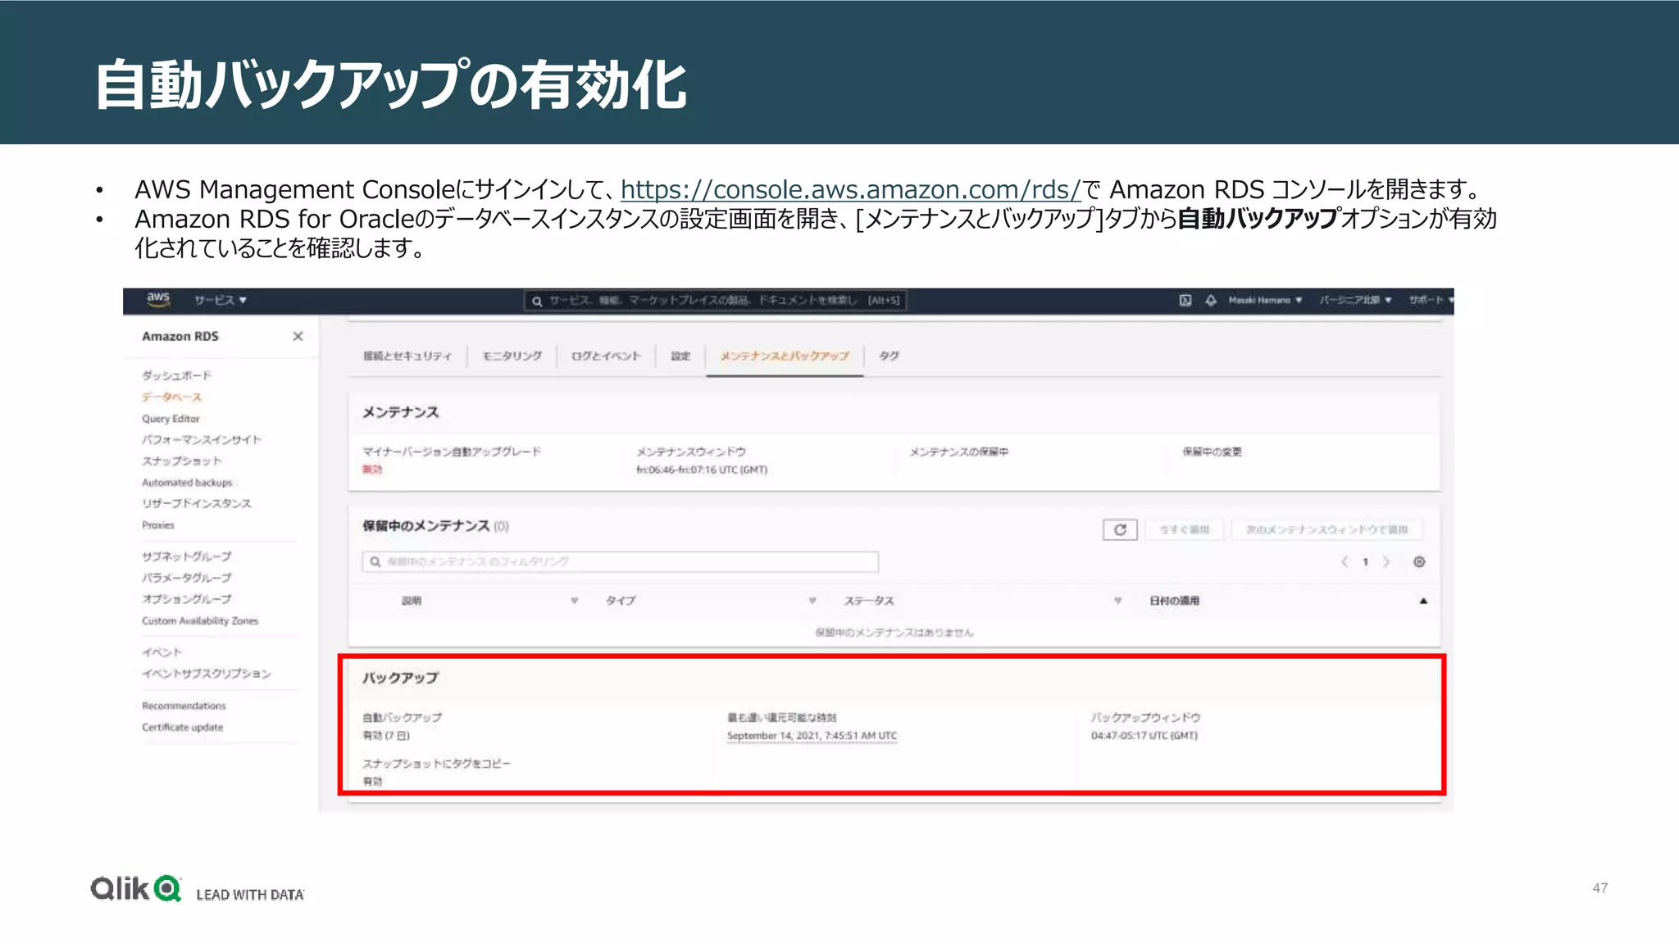Select ダッシュボード in the sidebar
The height and width of the screenshot is (944, 1679).
pos(176,375)
